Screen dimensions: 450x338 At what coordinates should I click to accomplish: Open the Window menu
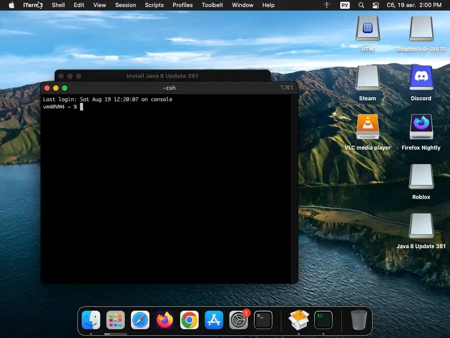(x=243, y=5)
